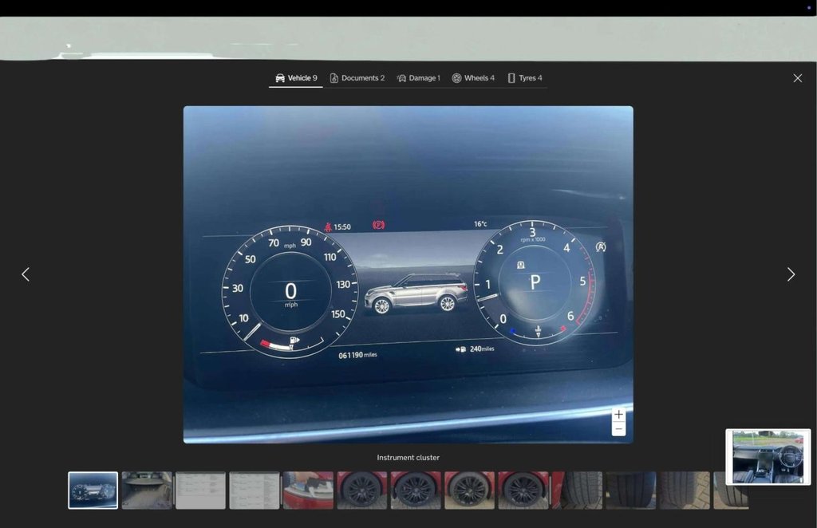Viewport: 817px width, 528px height.
Task: Open the Documents 2 tab
Action: point(357,78)
